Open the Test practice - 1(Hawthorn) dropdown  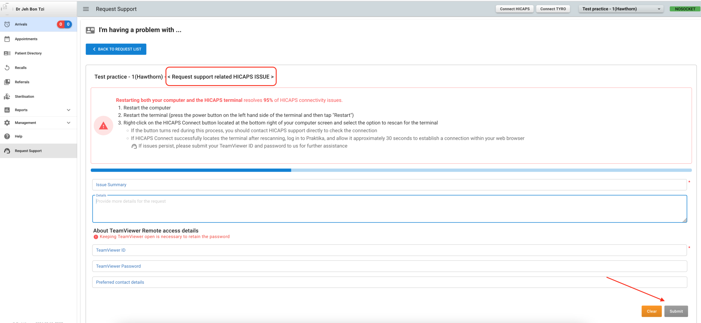coord(621,9)
